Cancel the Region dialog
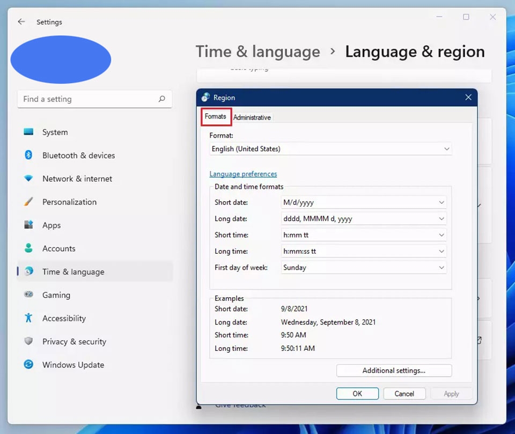This screenshot has height=434, width=515. coord(404,393)
